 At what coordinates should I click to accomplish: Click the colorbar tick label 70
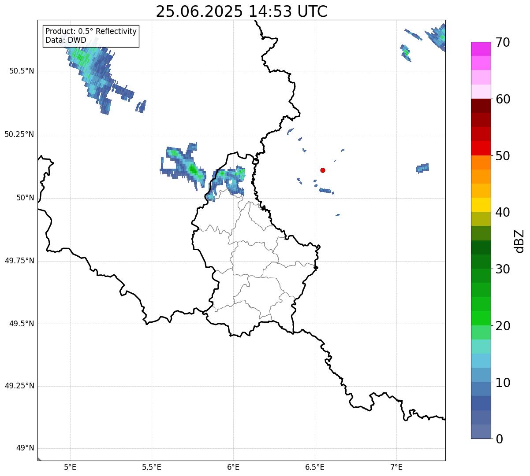[503, 42]
